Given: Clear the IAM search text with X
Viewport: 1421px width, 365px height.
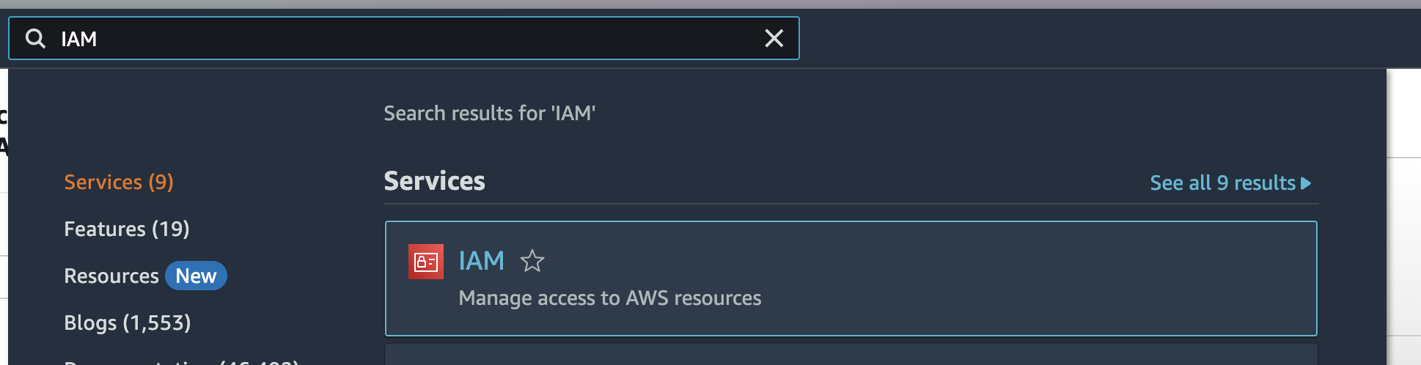Looking at the screenshot, I should tap(774, 38).
